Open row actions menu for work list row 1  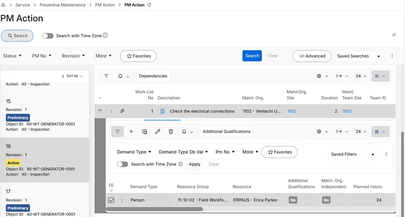coord(111,111)
